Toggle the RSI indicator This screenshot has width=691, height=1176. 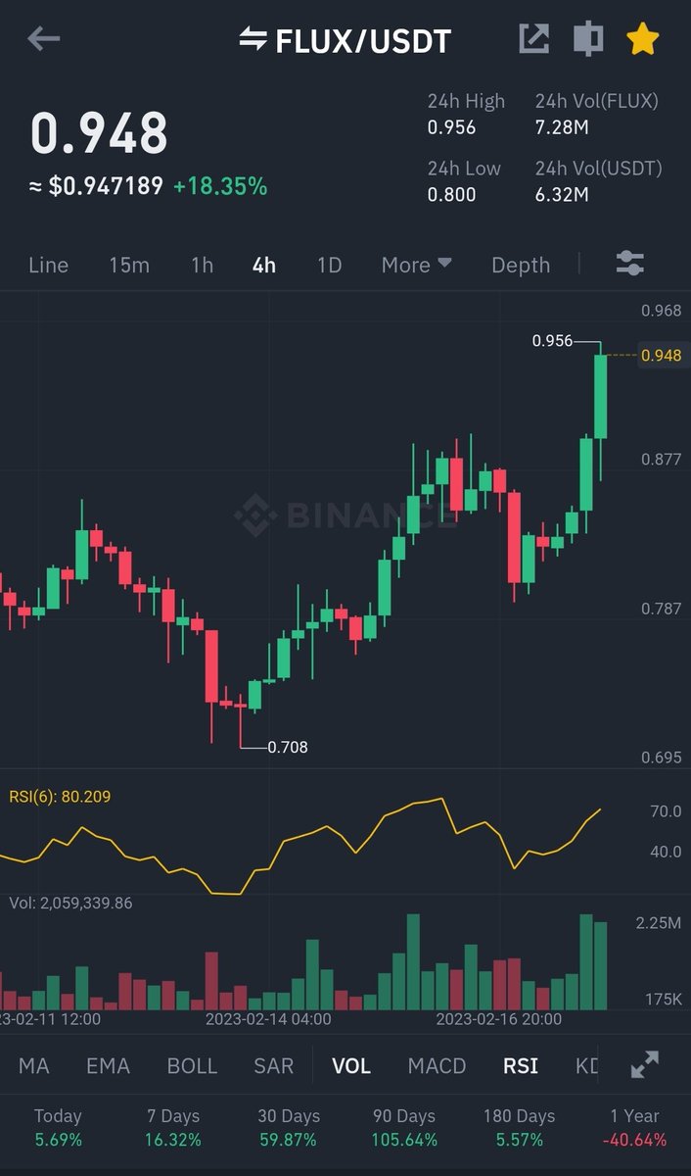[x=521, y=1065]
